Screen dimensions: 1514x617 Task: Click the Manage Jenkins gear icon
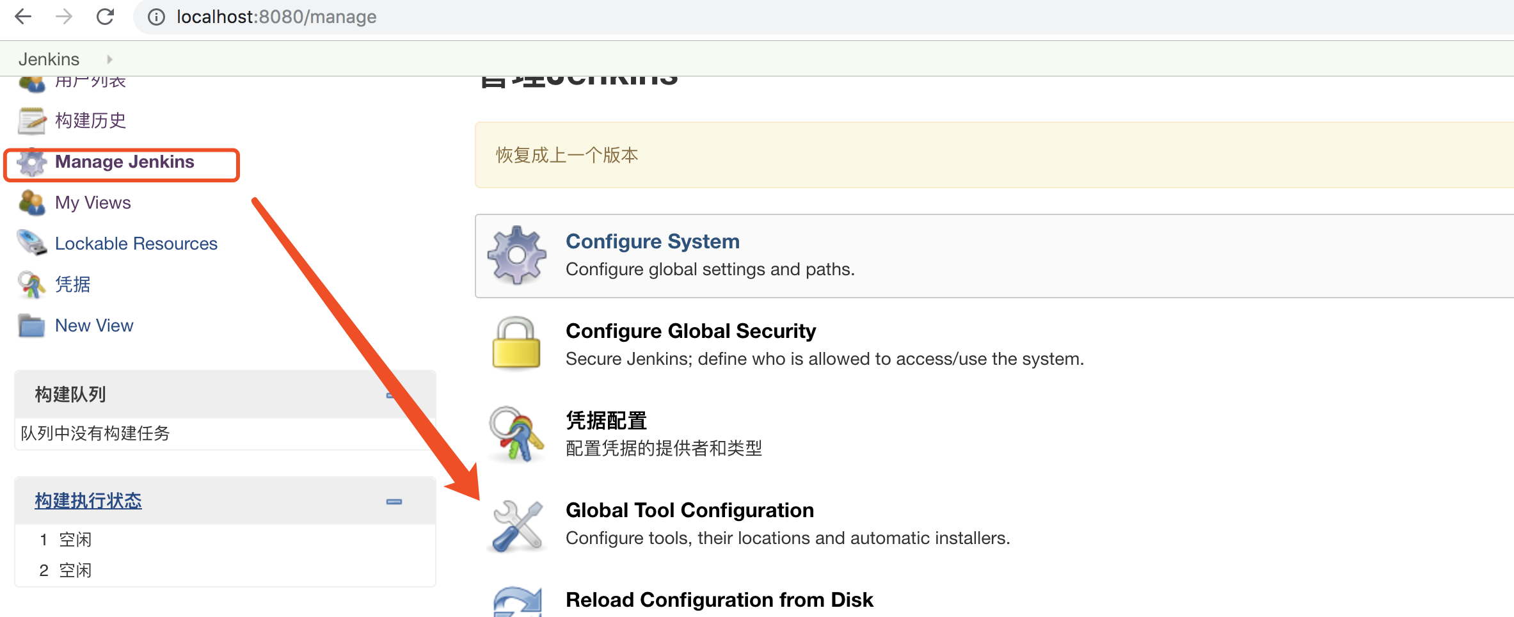[31, 163]
